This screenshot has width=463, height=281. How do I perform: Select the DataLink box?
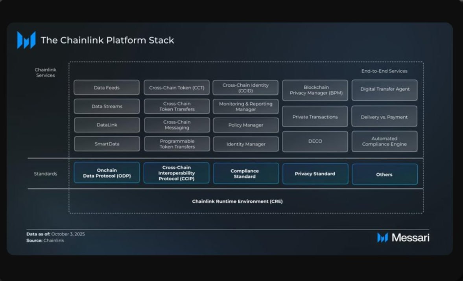click(107, 125)
